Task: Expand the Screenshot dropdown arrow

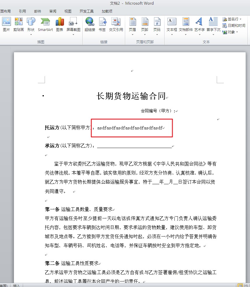Action: coord(73,34)
